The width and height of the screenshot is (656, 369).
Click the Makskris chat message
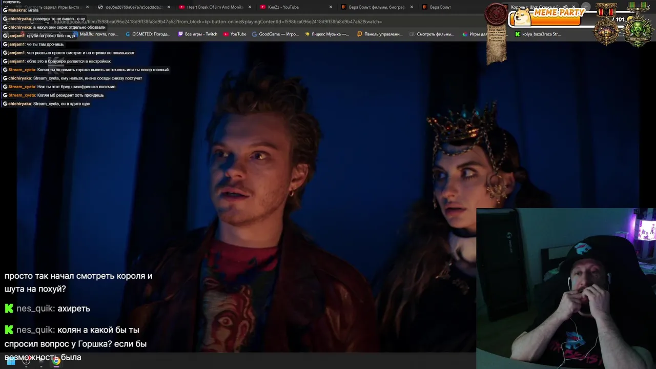coord(20,10)
